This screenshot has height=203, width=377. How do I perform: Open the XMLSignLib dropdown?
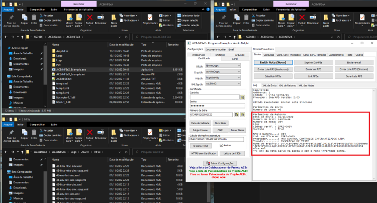click(238, 83)
